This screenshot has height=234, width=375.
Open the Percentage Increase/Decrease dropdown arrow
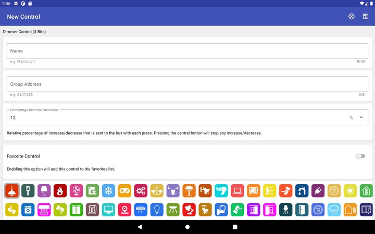361,117
